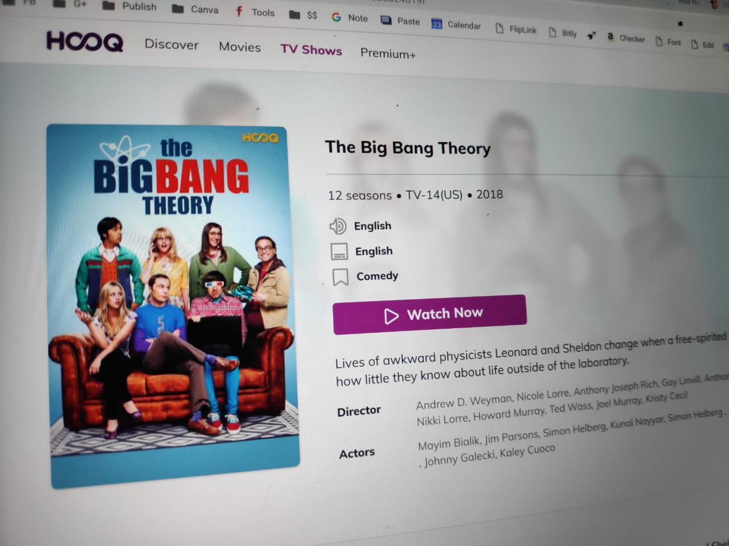This screenshot has height=546, width=729.
Task: Open the Premium+ section
Action: tap(388, 53)
